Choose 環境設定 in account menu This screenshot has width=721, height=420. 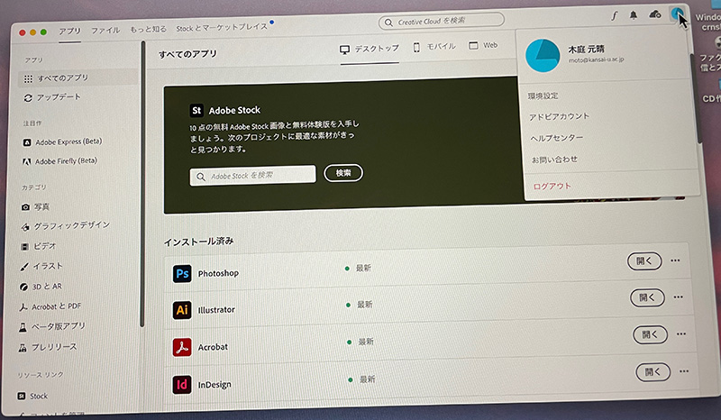(543, 96)
